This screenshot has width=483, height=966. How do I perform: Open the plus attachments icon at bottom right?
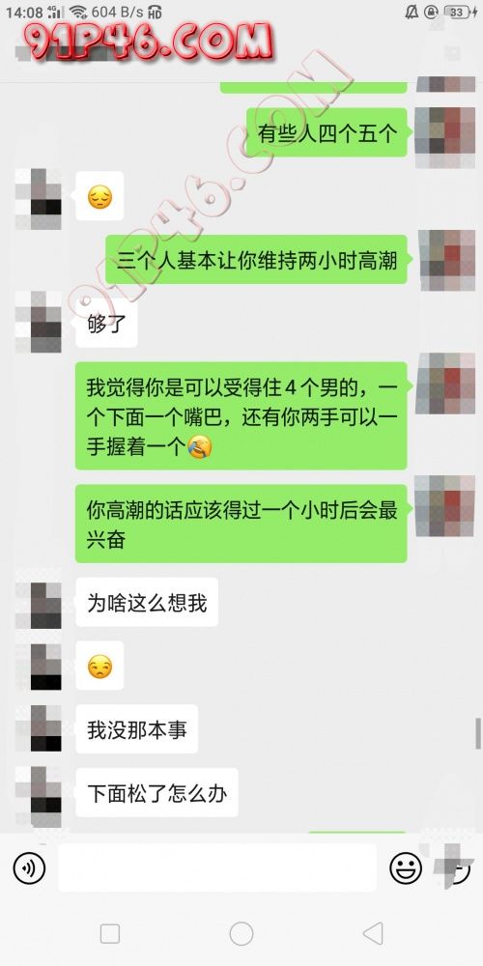(x=455, y=867)
